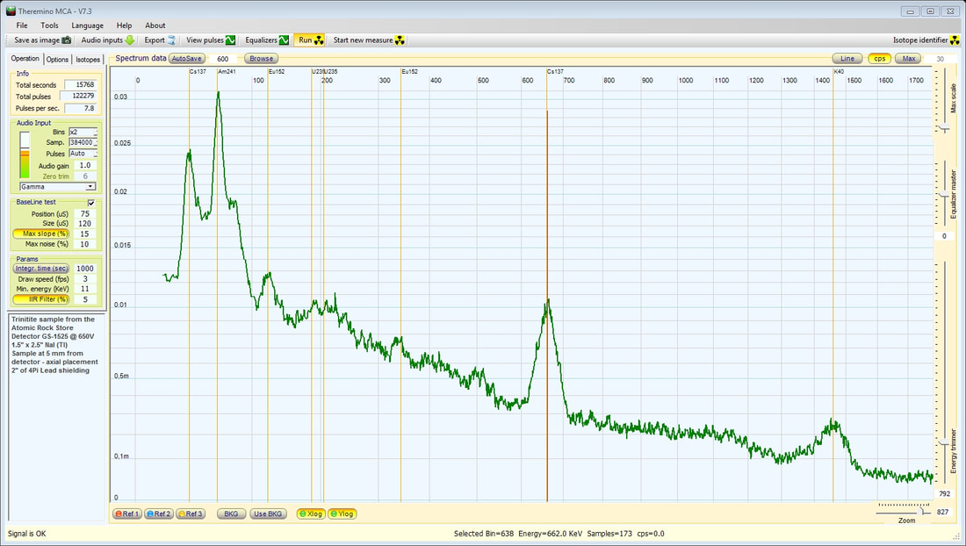Viewport: 966px width, 546px height.
Task: Open Equalizers waveform icon
Action: (284, 40)
